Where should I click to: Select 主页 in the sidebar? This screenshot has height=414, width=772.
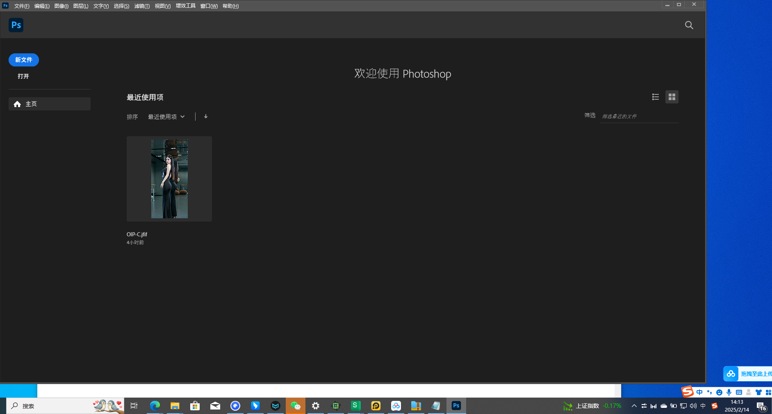point(50,104)
